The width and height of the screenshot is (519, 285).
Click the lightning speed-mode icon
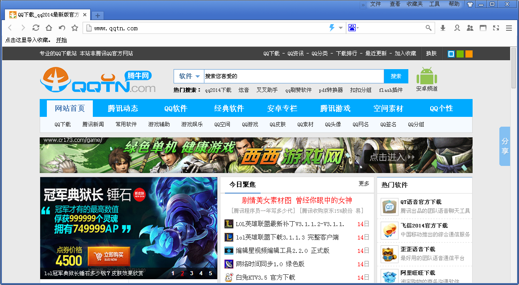point(331,28)
